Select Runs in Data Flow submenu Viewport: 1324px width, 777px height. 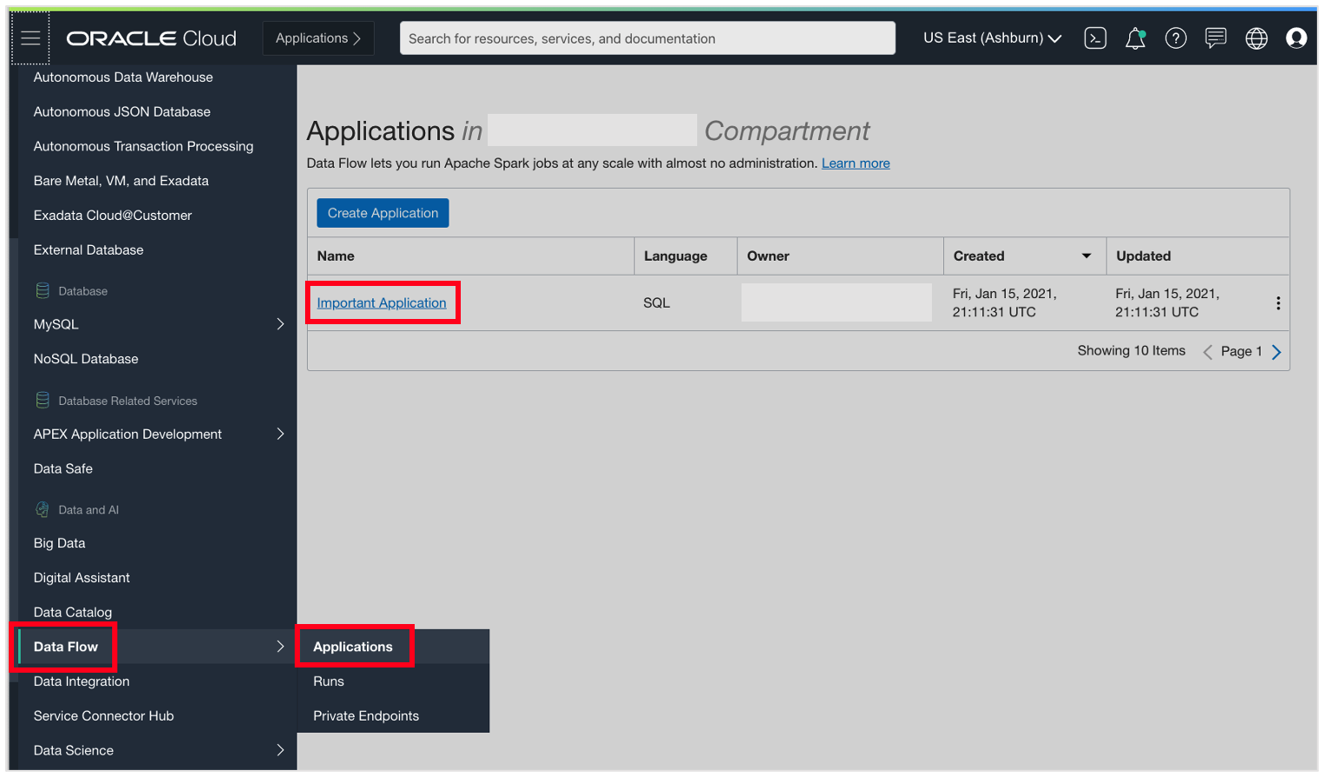(x=329, y=681)
